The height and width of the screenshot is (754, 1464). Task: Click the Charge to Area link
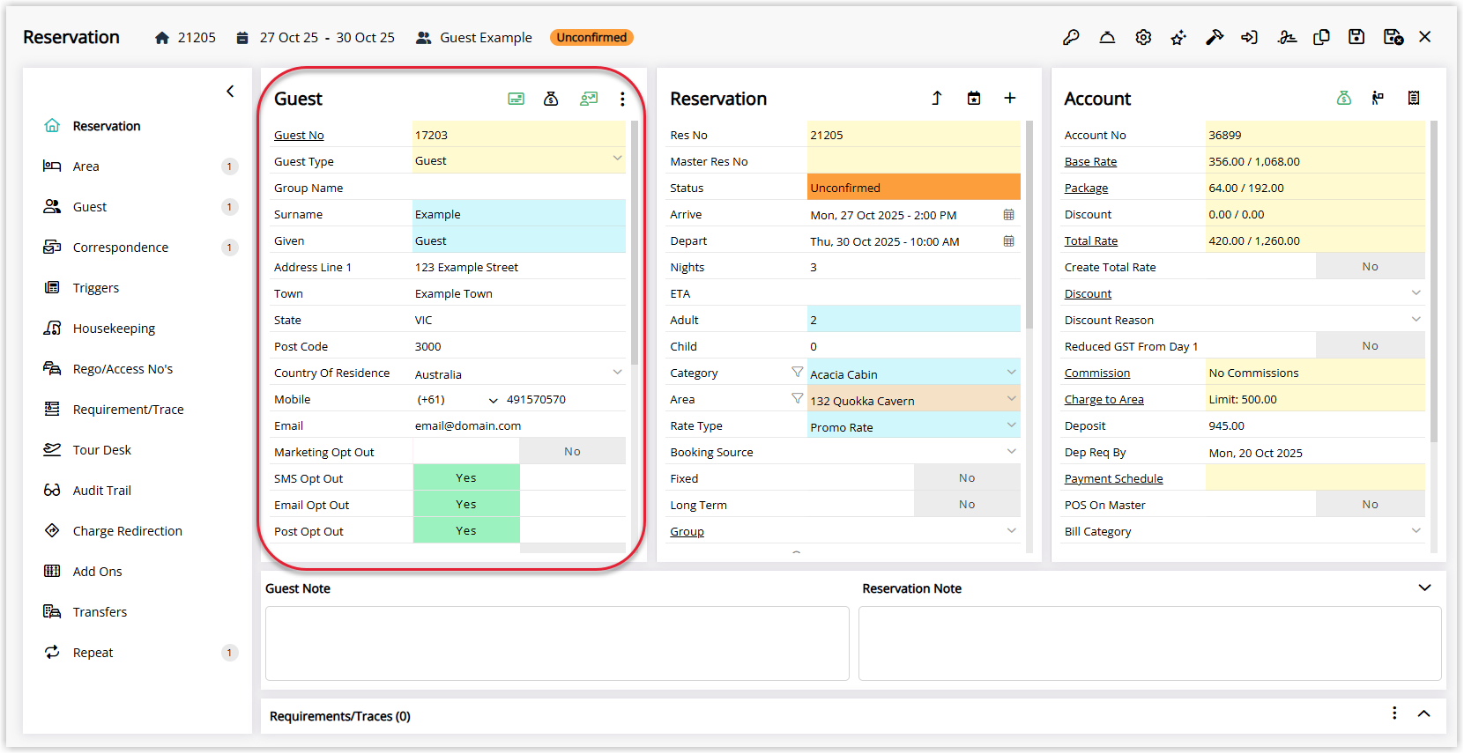point(1104,399)
